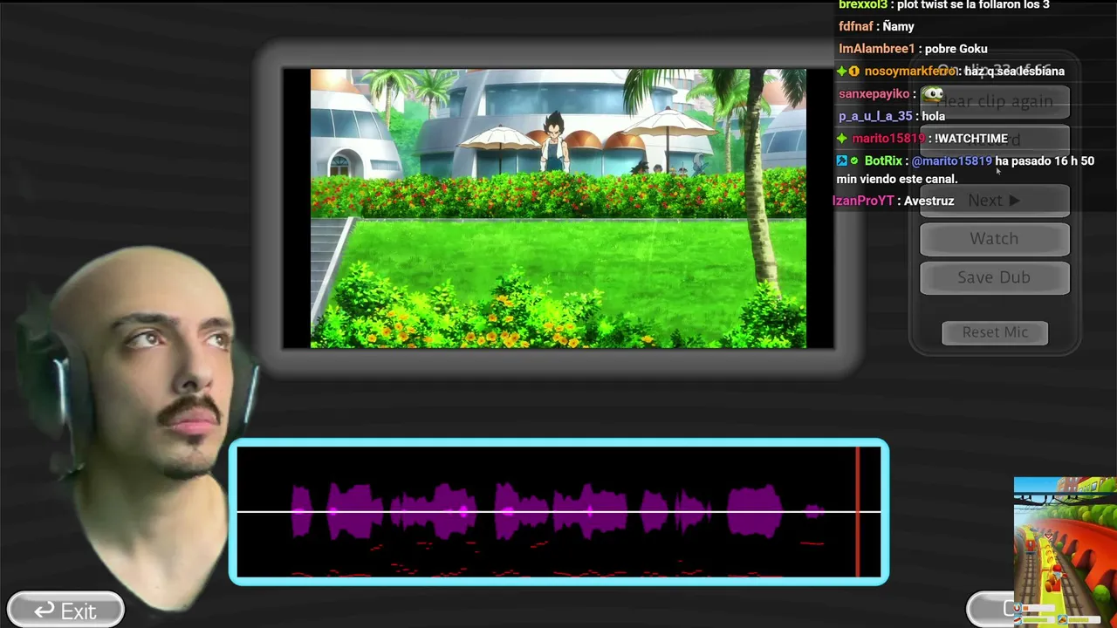Click the blue badge beside BotRix
This screenshot has width=1117, height=628.
coord(842,161)
